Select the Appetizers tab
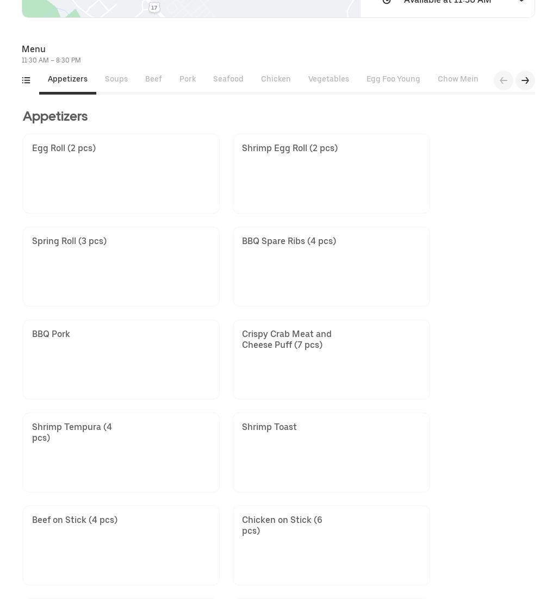The width and height of the screenshot is (546, 599). pyautogui.click(x=67, y=79)
